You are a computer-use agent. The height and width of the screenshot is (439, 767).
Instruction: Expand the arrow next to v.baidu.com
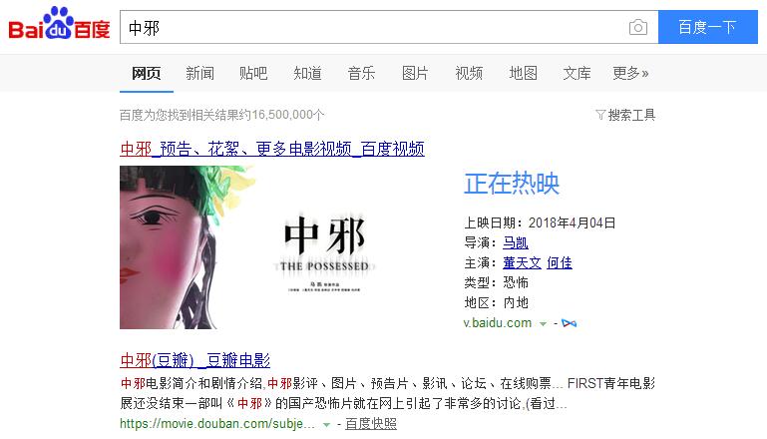click(x=543, y=324)
